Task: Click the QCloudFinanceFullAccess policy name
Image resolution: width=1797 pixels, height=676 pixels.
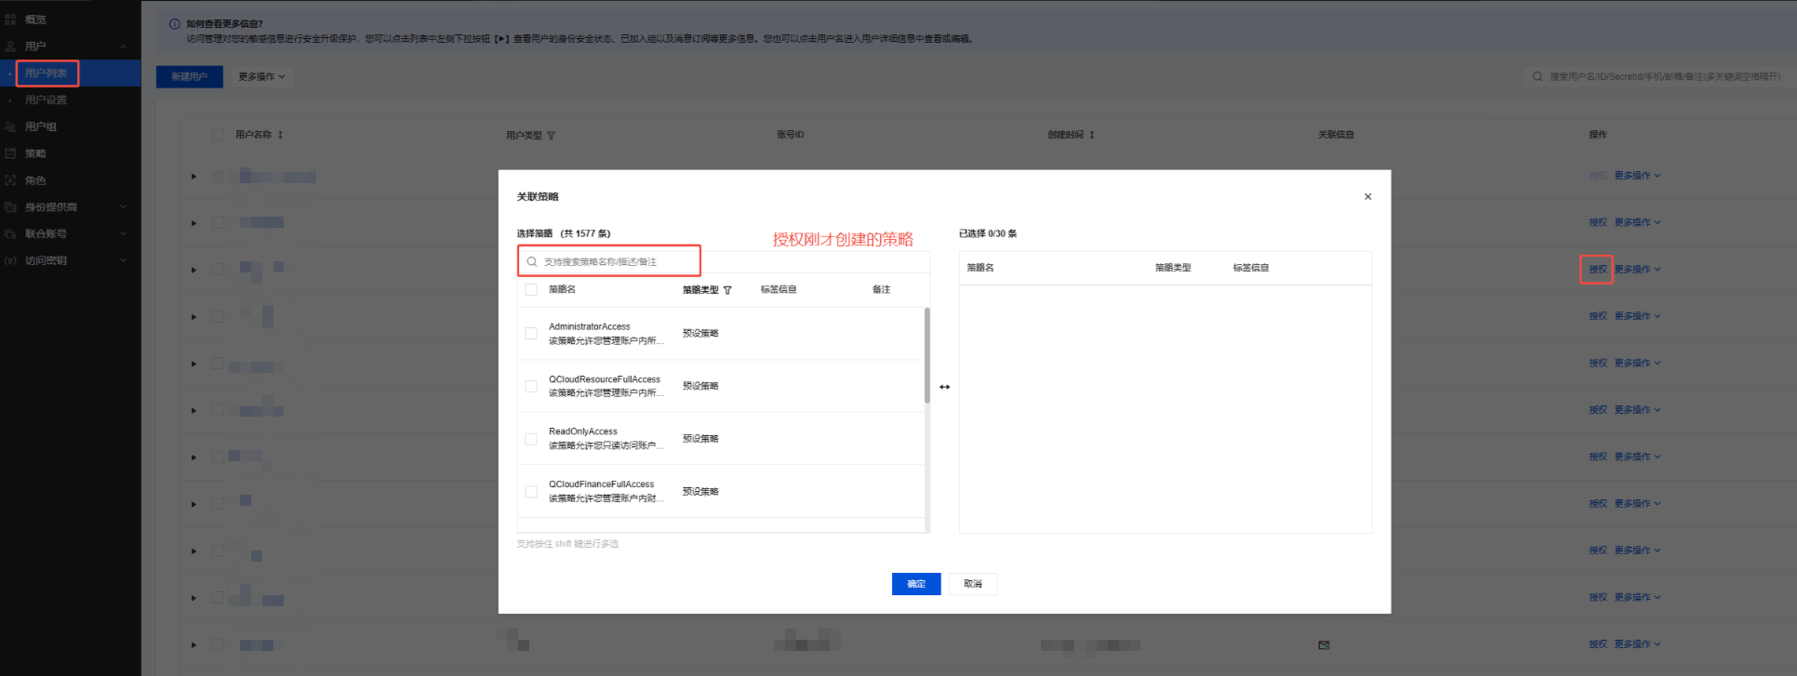Action: [x=602, y=484]
